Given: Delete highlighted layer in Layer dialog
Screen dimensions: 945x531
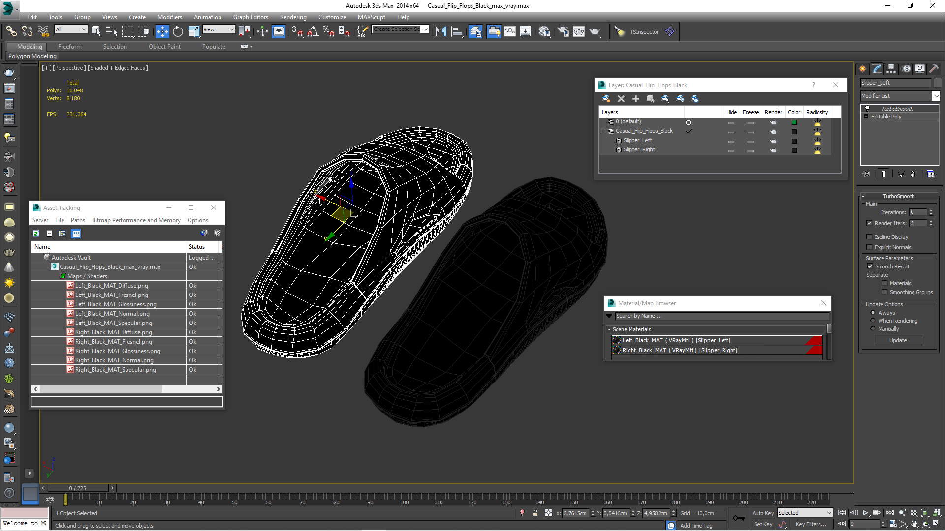Looking at the screenshot, I should [621, 99].
